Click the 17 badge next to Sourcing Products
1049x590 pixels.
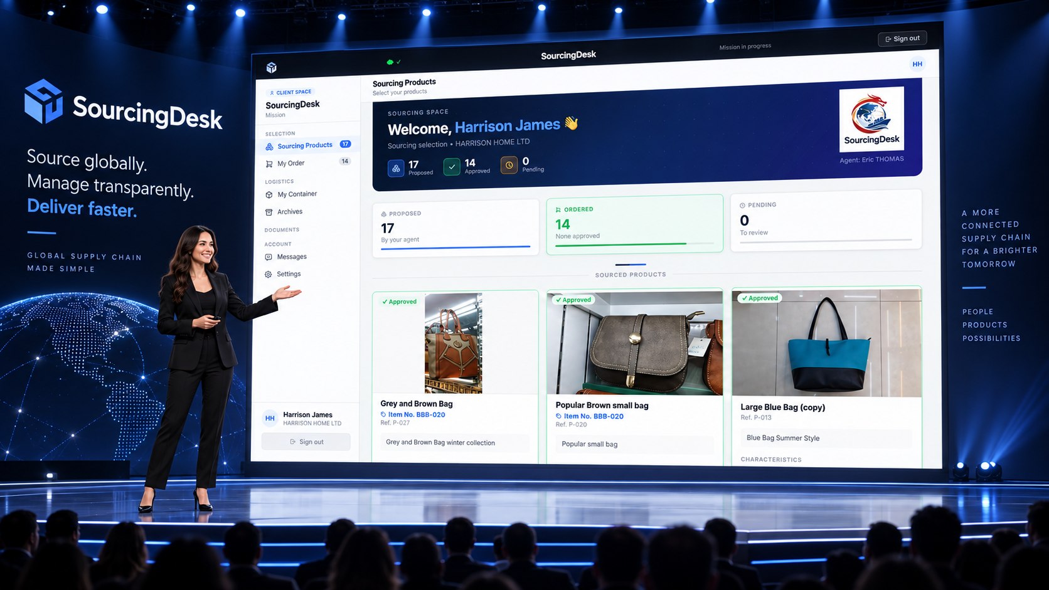pos(345,144)
